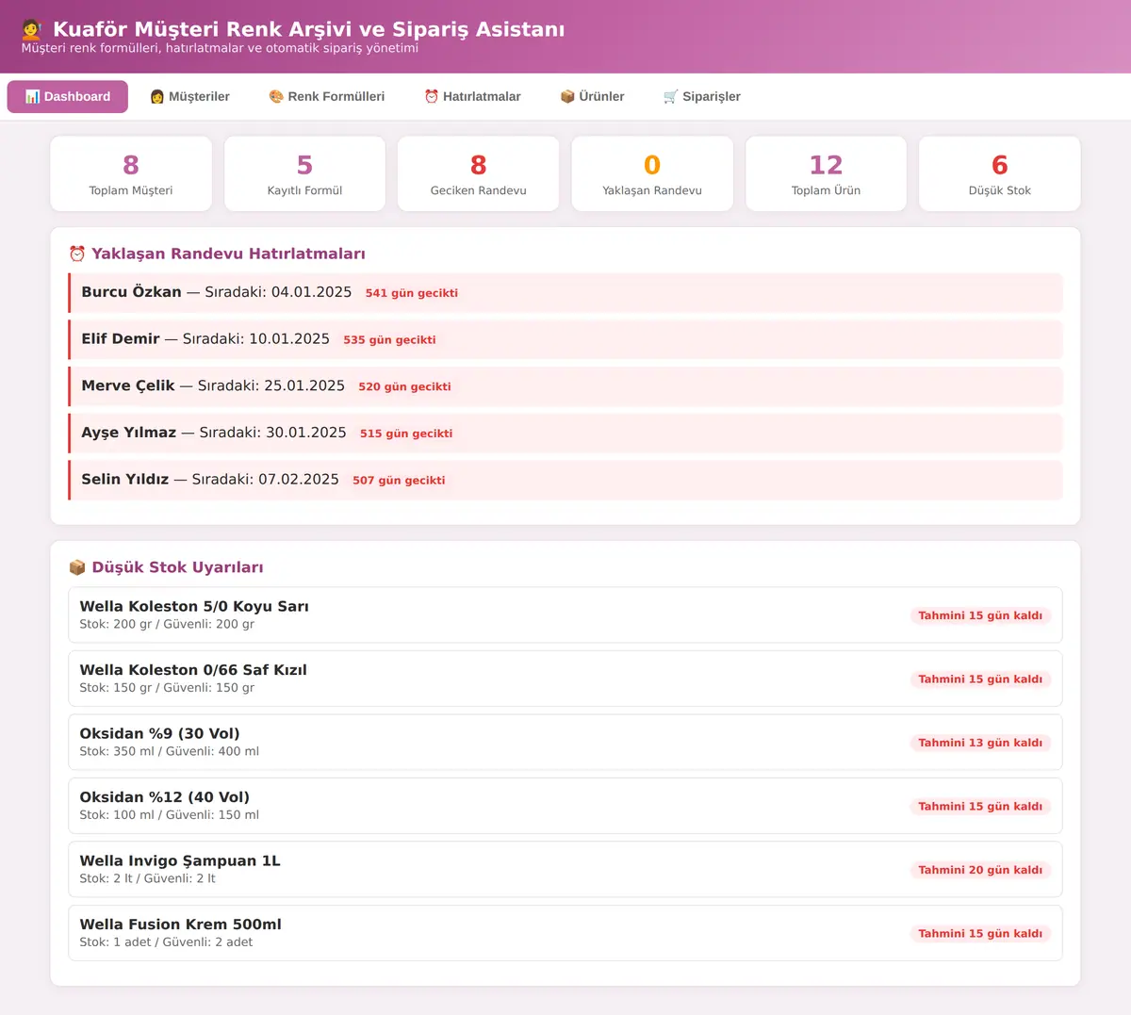Open the Kayıtlı Formül stat card
The width and height of the screenshot is (1131, 1015).
(304, 173)
